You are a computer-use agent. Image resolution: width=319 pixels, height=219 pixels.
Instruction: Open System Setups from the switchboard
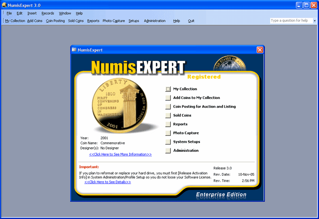pyautogui.click(x=168, y=142)
